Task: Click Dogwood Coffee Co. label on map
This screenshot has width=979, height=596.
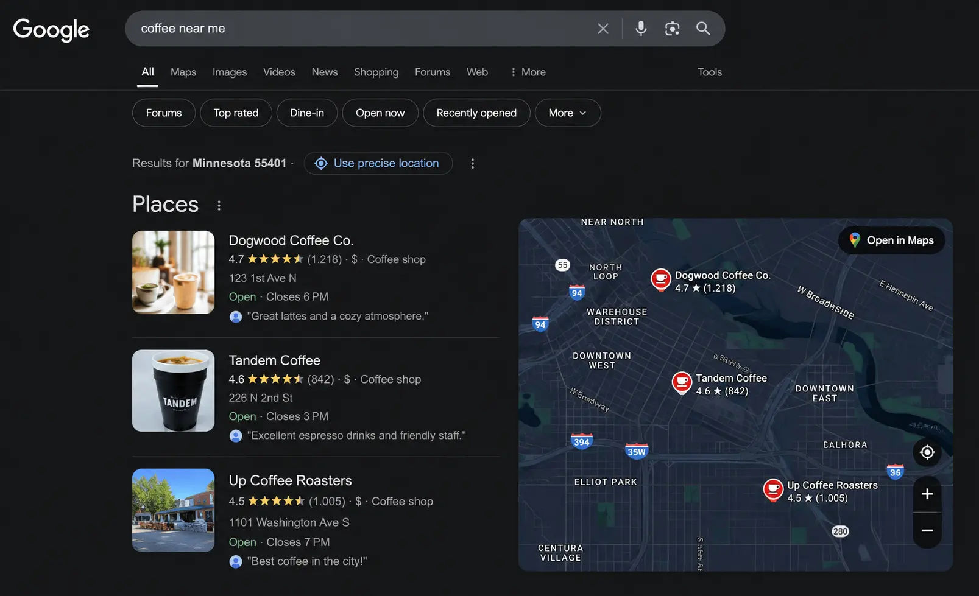Action: 723,275
